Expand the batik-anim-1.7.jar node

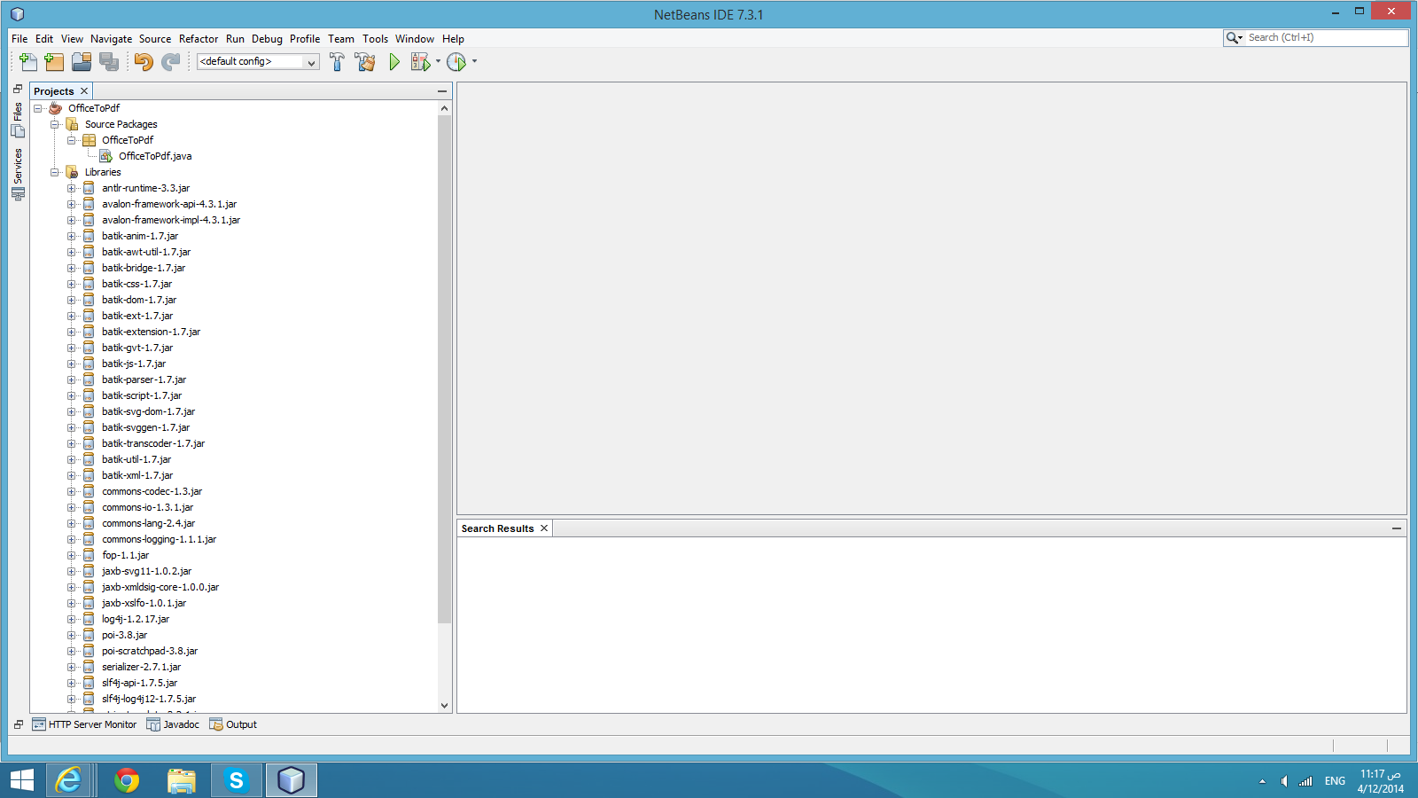(x=72, y=236)
